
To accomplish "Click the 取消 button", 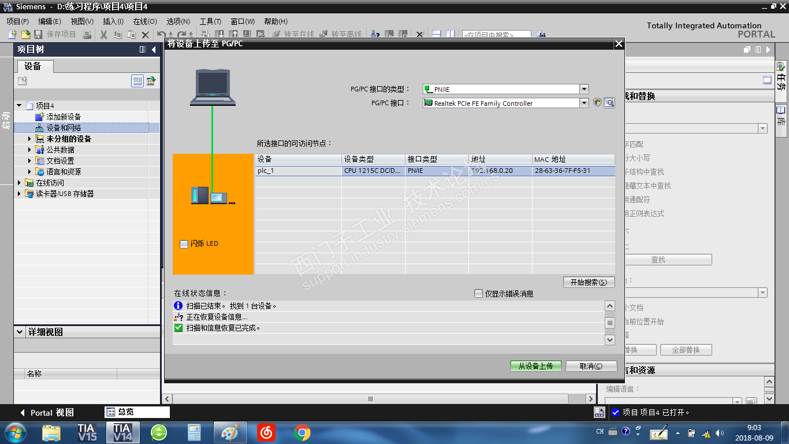I will pyautogui.click(x=591, y=366).
